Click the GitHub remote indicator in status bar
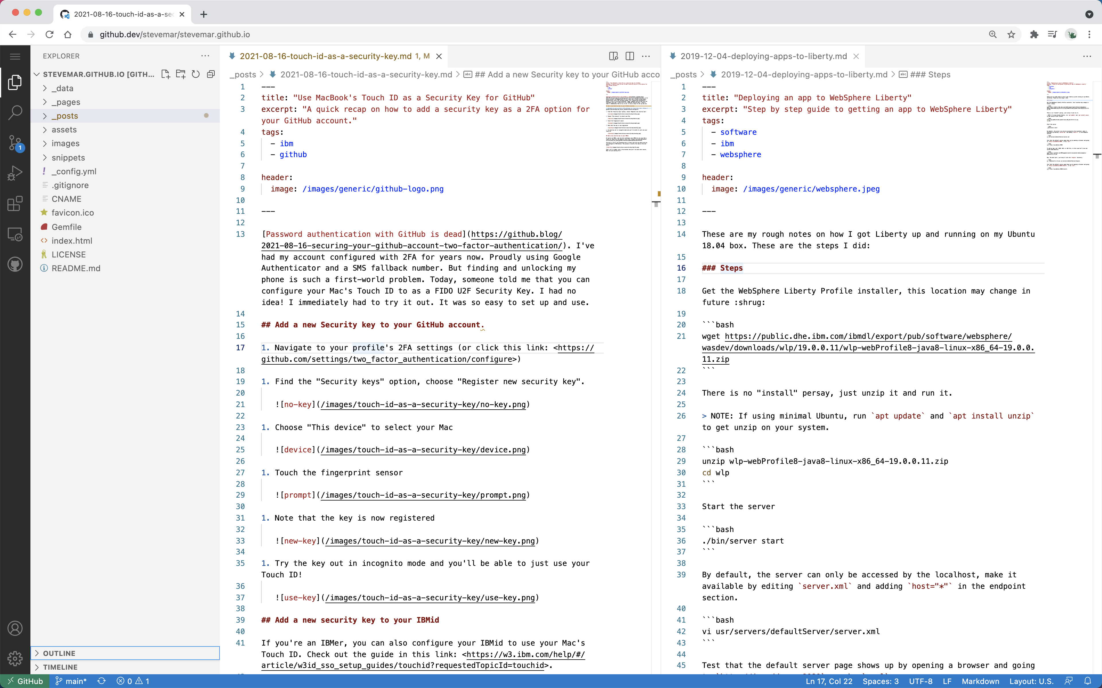The height and width of the screenshot is (688, 1102). coord(24,681)
